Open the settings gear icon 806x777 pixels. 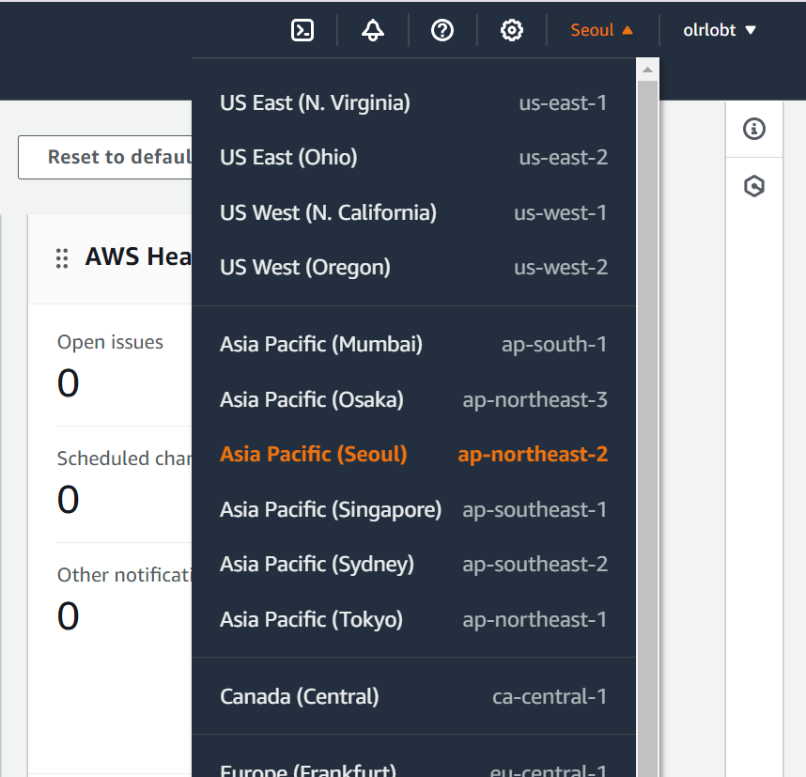tap(511, 30)
